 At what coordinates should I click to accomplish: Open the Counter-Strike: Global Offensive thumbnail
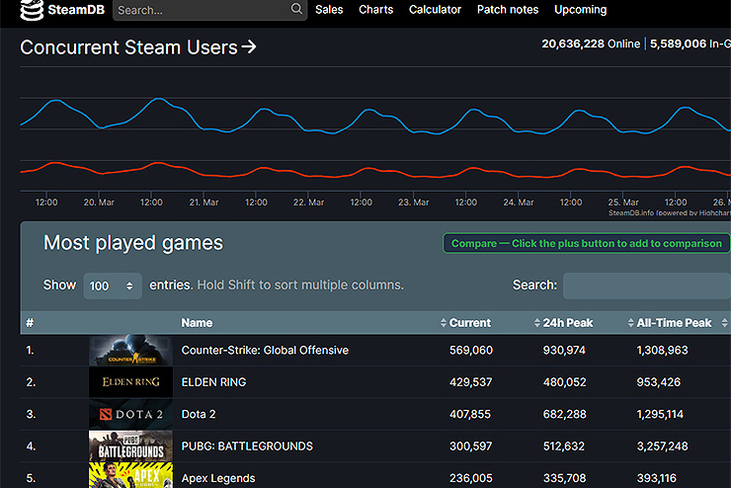click(130, 350)
